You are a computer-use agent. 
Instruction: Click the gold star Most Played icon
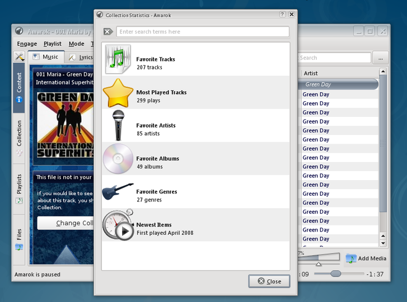(x=118, y=93)
